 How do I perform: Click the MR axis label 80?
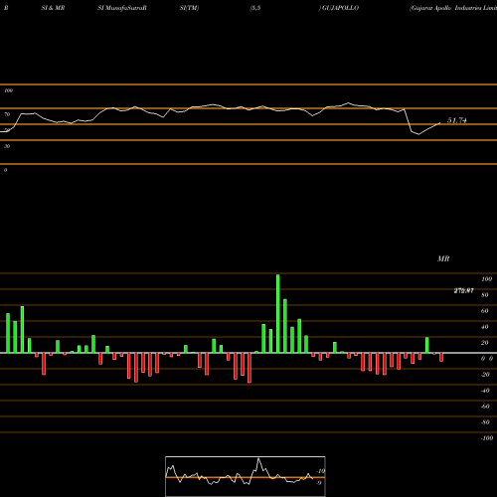485,295
